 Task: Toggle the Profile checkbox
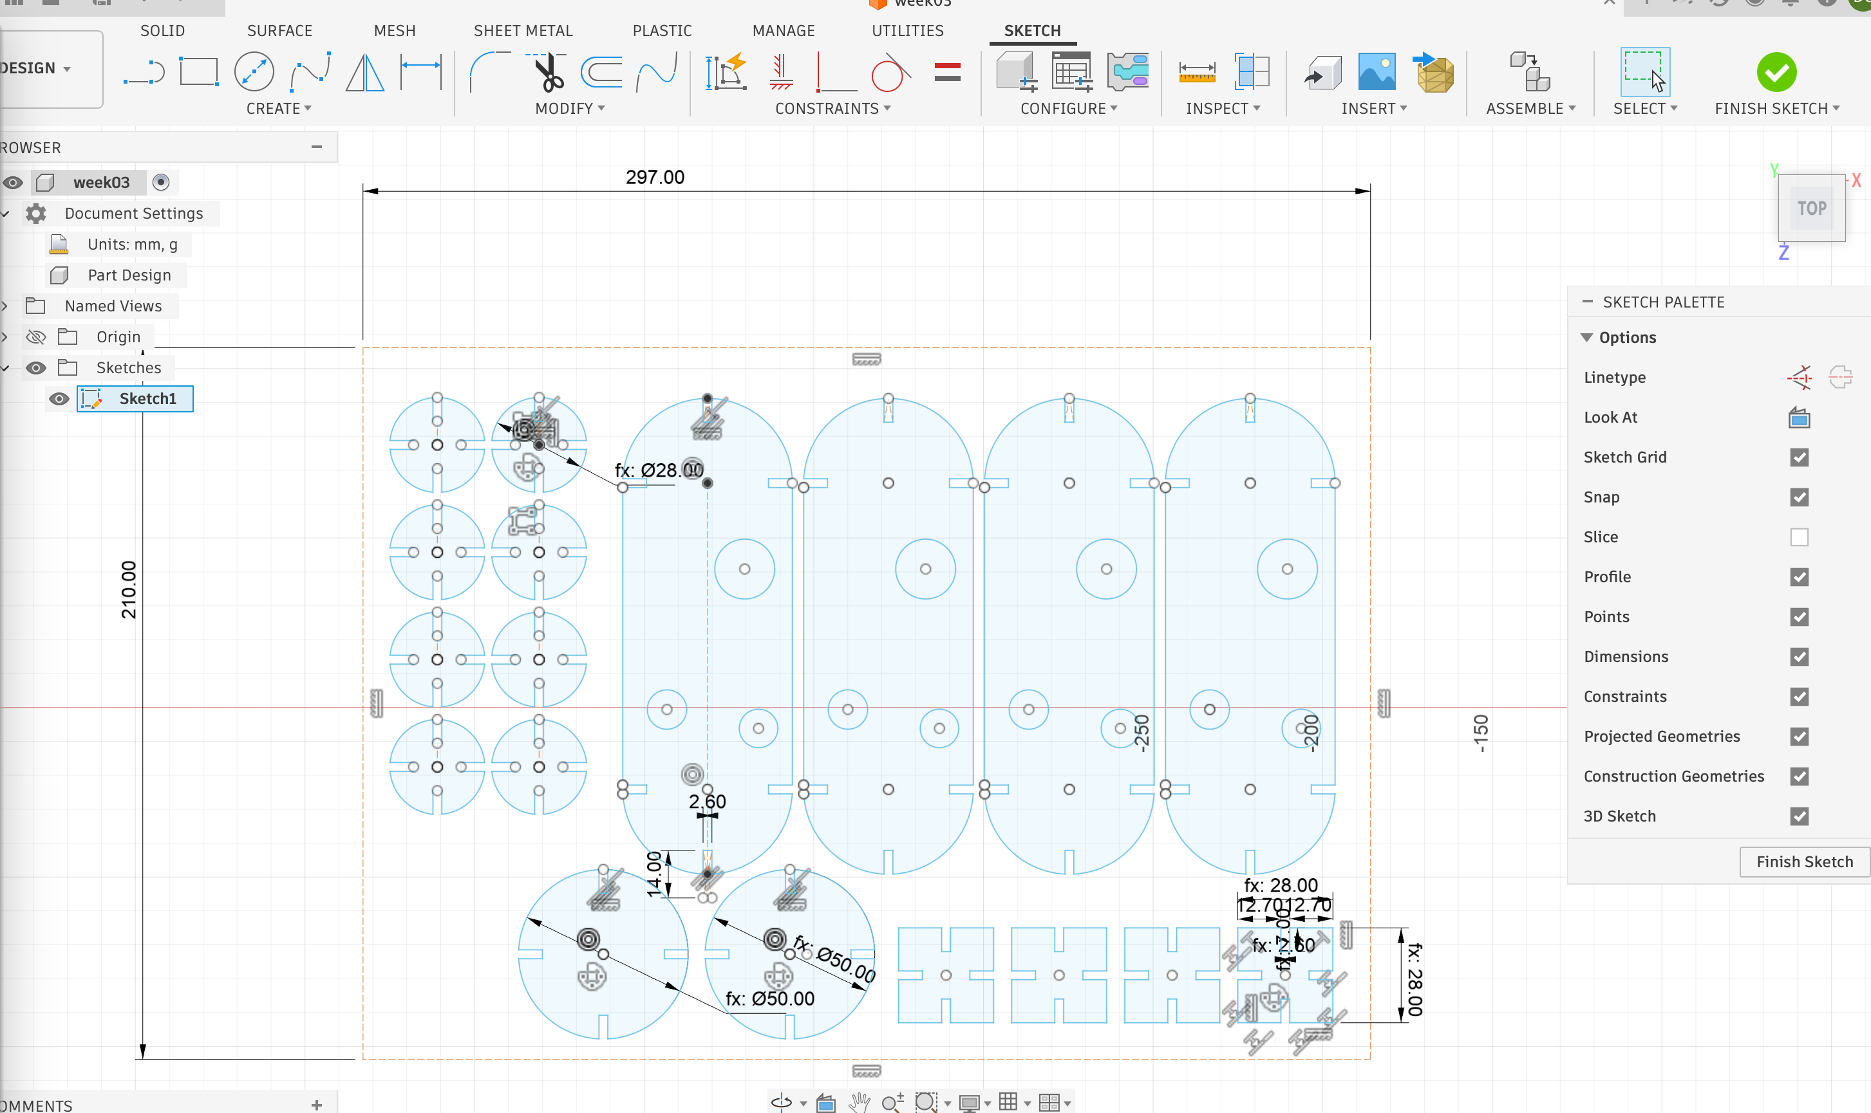coord(1799,576)
